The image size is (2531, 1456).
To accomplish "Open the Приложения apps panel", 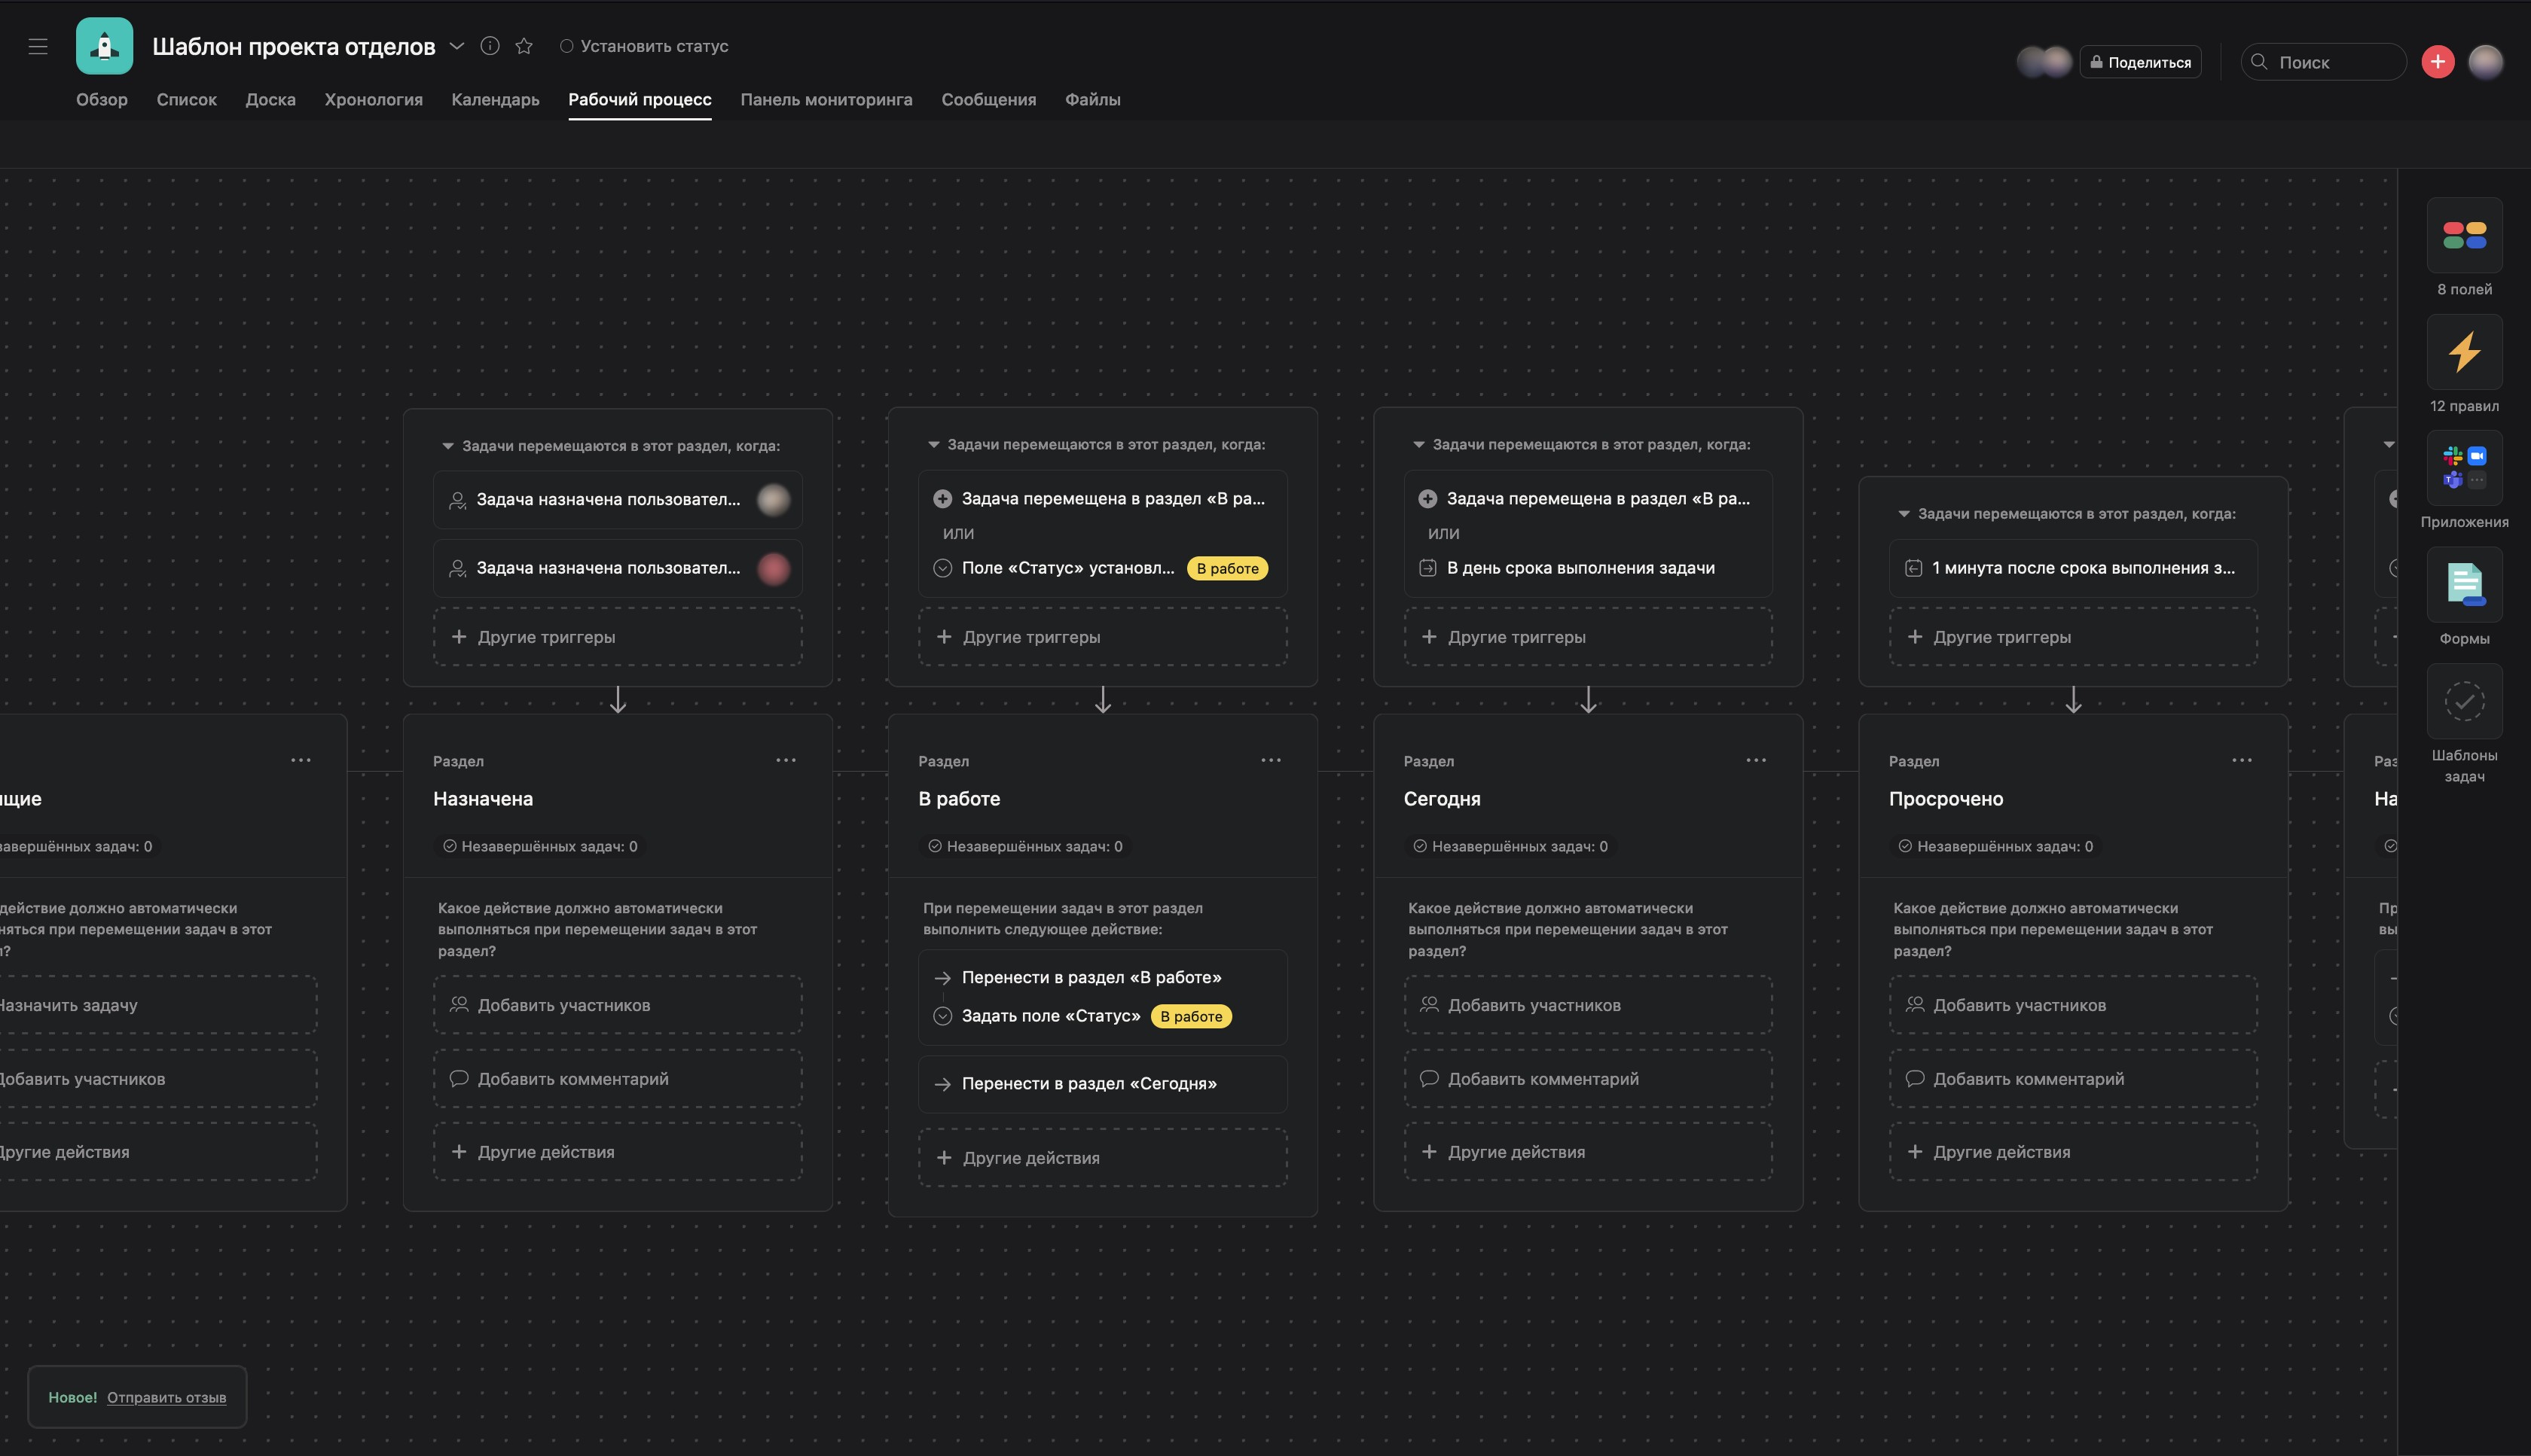I will [x=2464, y=468].
